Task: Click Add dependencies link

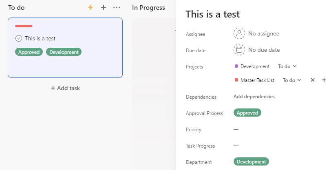Action: [254, 97]
